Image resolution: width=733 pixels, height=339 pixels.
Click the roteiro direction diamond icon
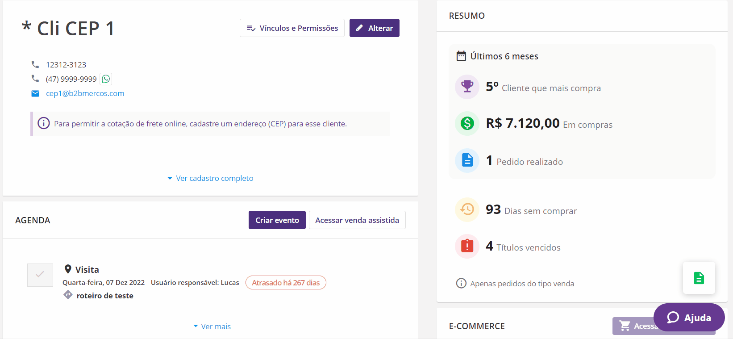(x=68, y=295)
